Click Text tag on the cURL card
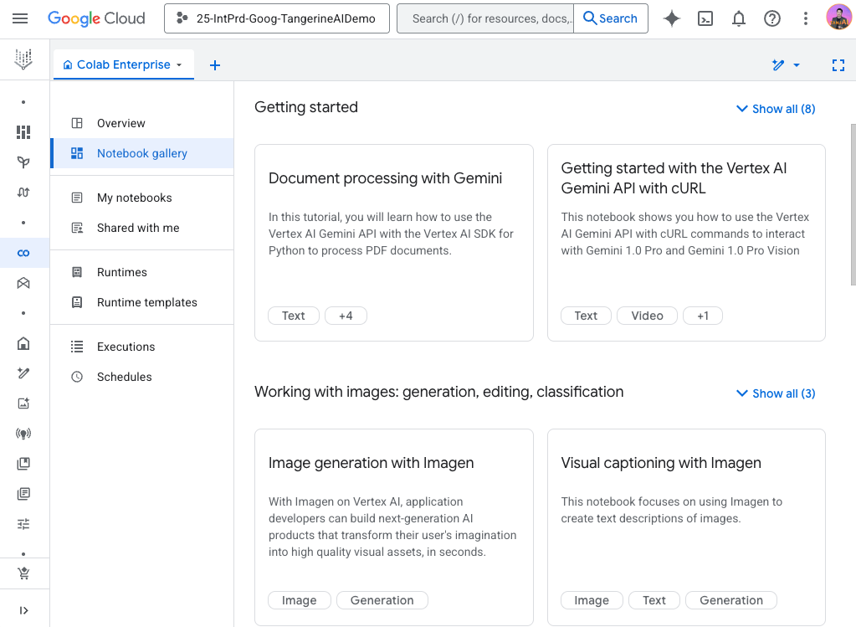 pyautogui.click(x=586, y=316)
